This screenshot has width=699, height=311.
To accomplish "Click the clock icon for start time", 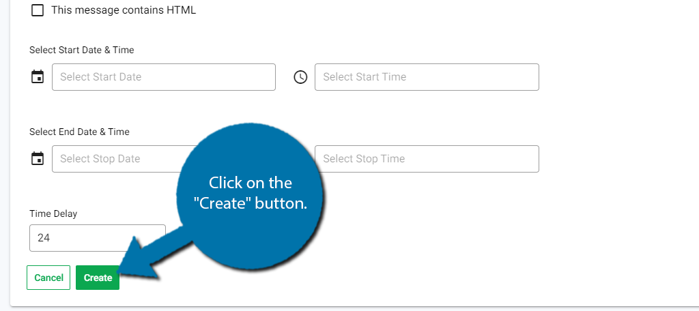I will (x=300, y=77).
